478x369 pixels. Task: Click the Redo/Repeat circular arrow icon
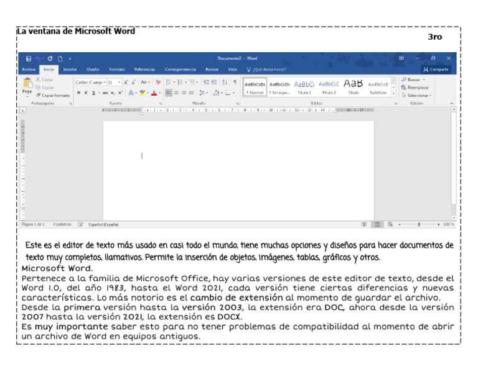click(50, 58)
